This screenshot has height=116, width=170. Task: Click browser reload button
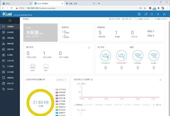pyautogui.click(x=11, y=8)
